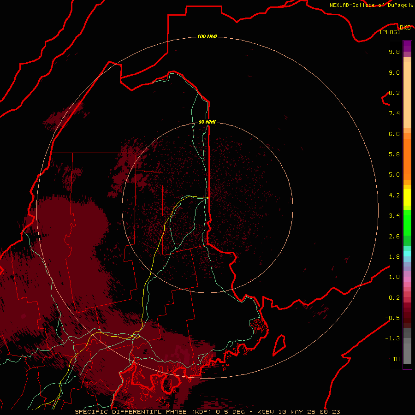Click the 100 NMI range ring label
The height and width of the screenshot is (415, 415).
tap(207, 36)
